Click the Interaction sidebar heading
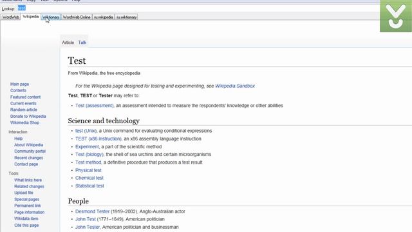Viewport: 412px width, 232px height. pyautogui.click(x=17, y=131)
